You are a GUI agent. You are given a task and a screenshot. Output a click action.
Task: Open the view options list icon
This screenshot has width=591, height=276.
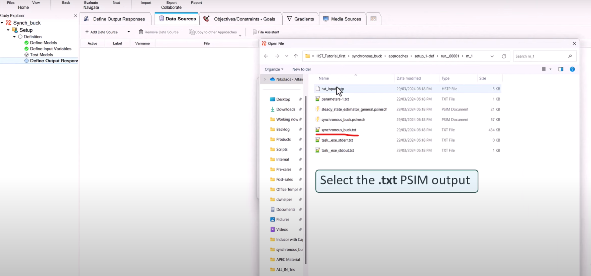(544, 69)
